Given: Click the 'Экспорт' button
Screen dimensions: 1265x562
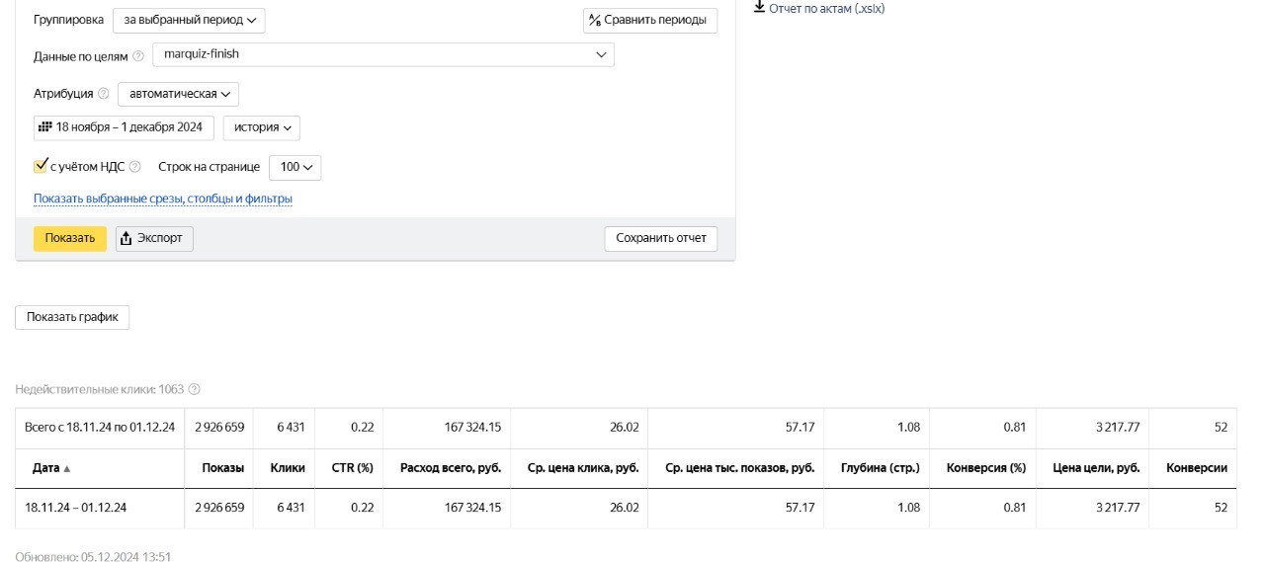Looking at the screenshot, I should (x=154, y=238).
